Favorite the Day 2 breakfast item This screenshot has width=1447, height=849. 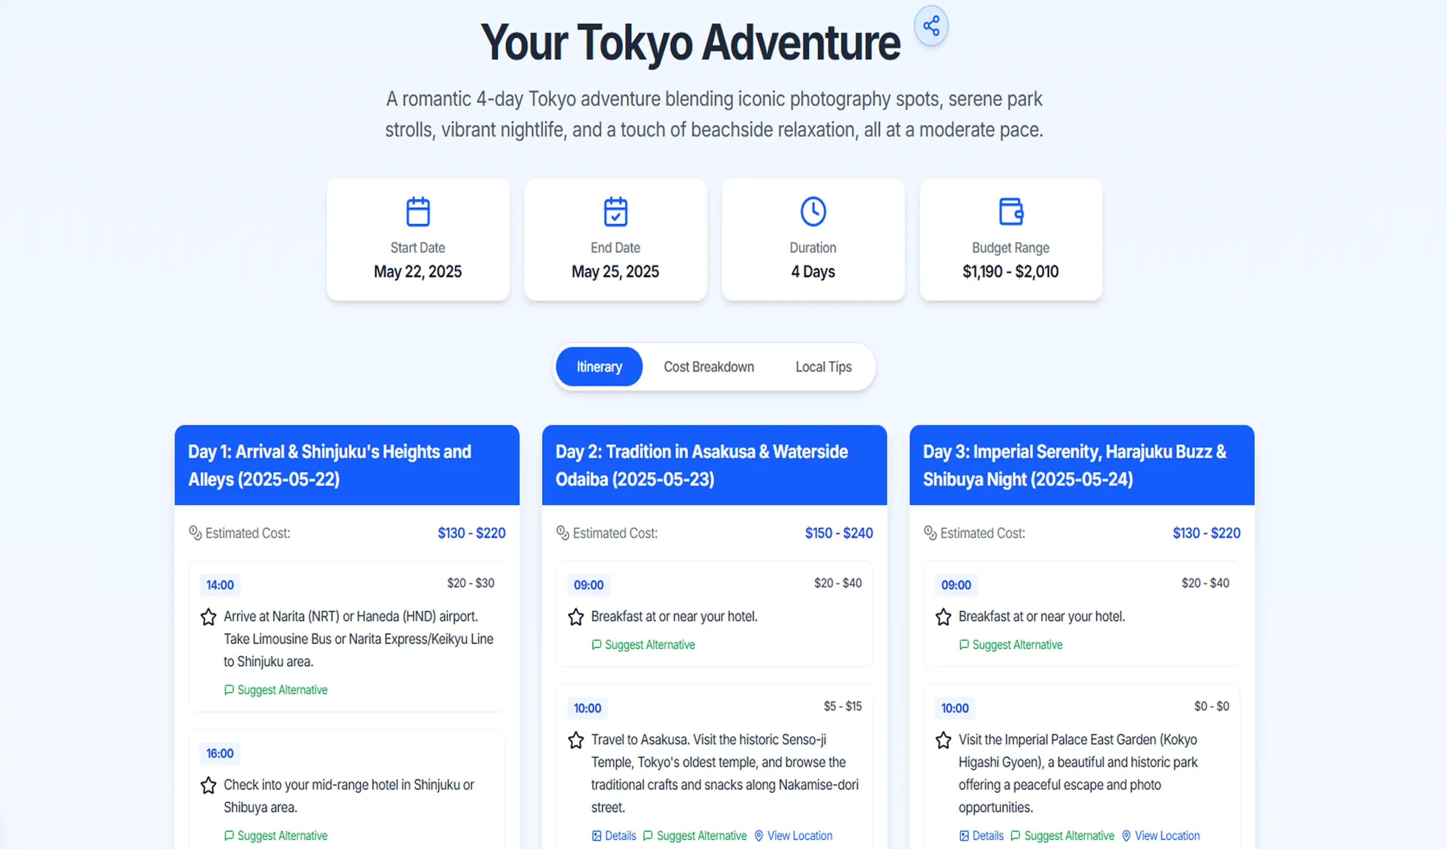click(x=576, y=617)
